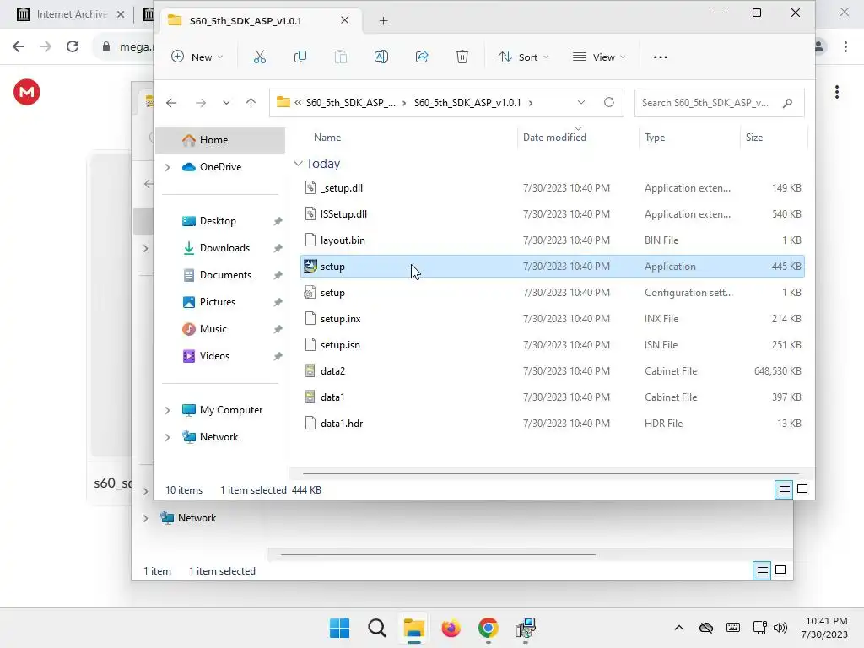Switch to Internet Archive browser tab
Screen dimensions: 864x648
click(72, 14)
